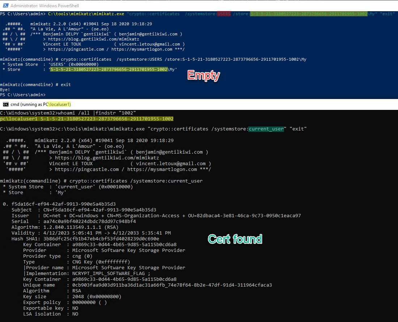
Task: Click the 'Key size : 2048 (0x00000800)' line
Action: [x=72, y=297]
